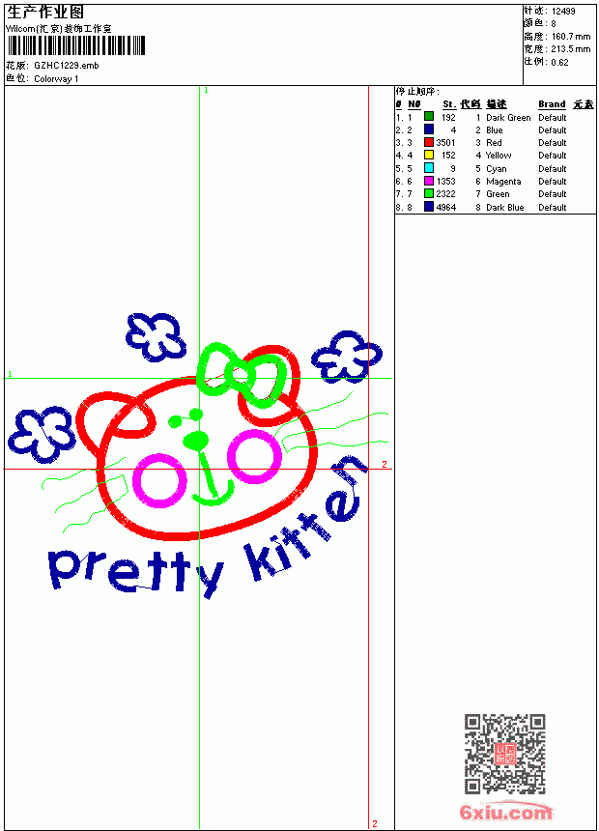Click the 'Dark Green' color name
The image size is (599, 831).
click(508, 118)
